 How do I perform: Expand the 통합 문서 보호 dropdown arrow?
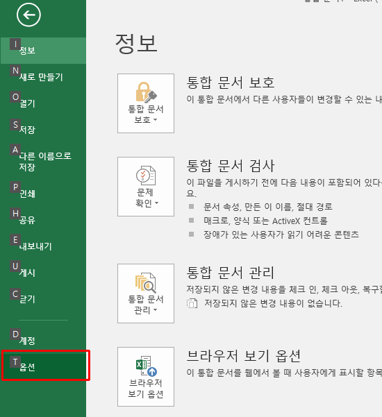pyautogui.click(x=155, y=119)
